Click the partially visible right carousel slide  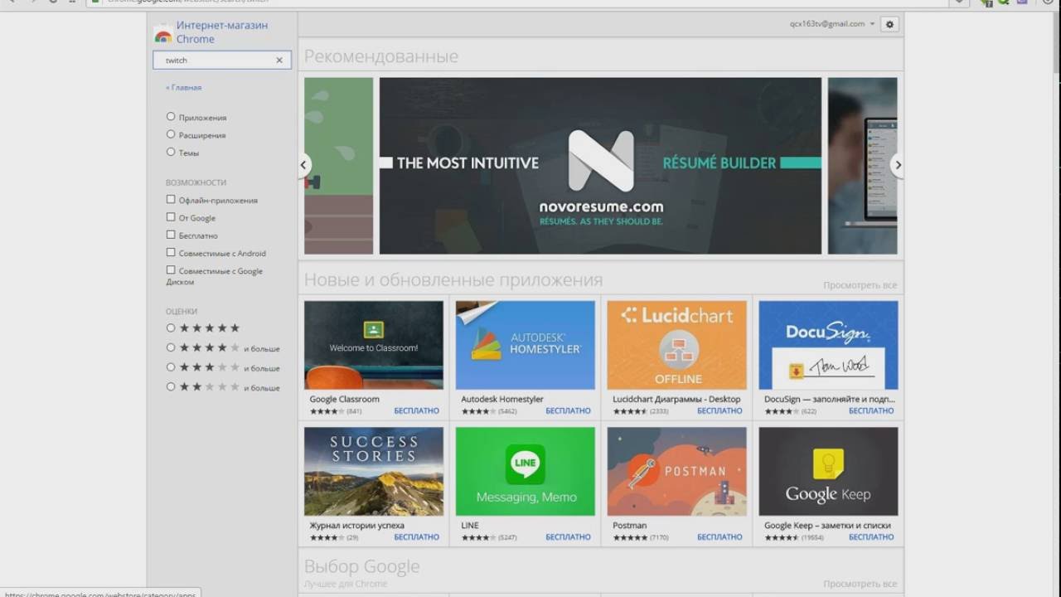862,166
